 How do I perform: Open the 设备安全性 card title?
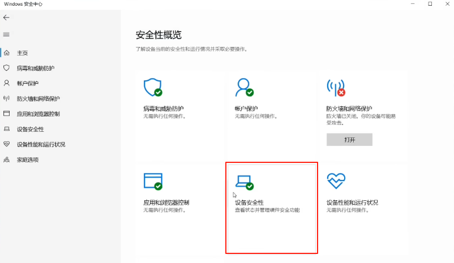(x=249, y=202)
